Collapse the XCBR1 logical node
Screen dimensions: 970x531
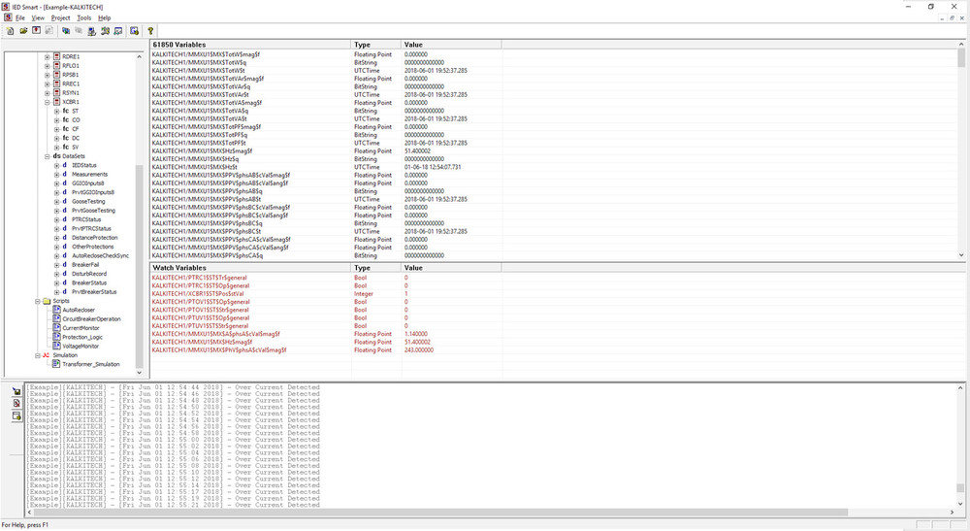[x=48, y=102]
